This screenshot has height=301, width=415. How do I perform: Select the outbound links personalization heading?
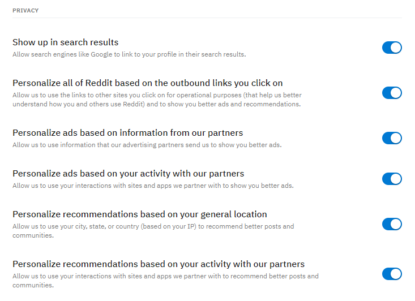(147, 83)
